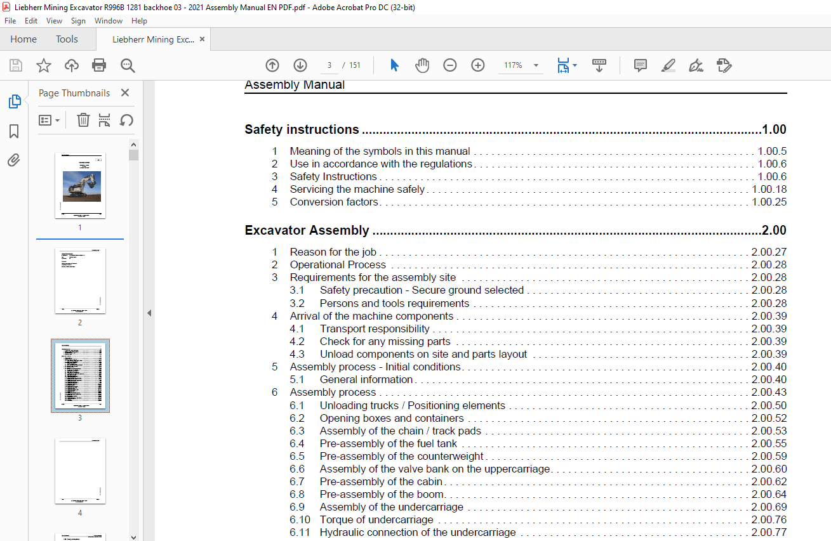Open the File menu
Screen dimensions: 831x541
coord(10,21)
